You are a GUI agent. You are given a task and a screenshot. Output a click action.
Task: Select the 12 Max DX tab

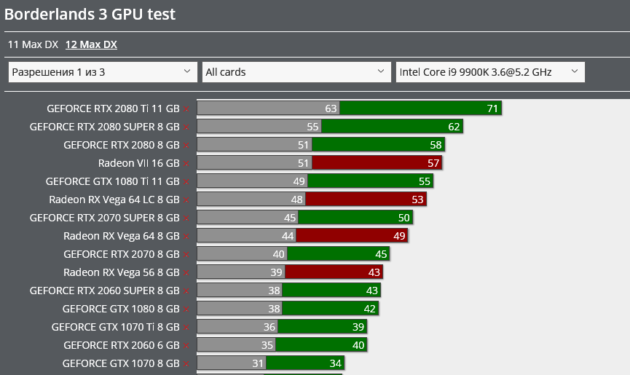[x=91, y=44]
